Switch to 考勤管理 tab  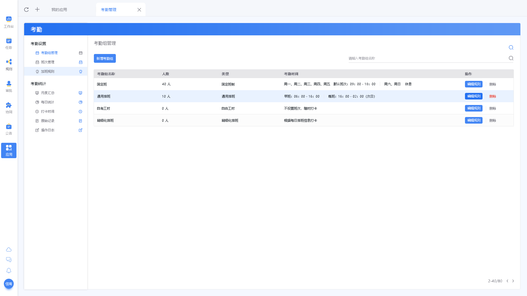pos(108,10)
